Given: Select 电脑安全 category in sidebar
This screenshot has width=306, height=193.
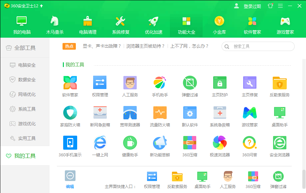Looking at the screenshot, I should click(25, 65).
